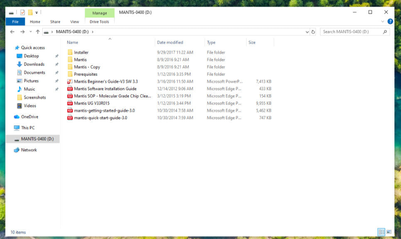Go back with the Back arrow
Screen dimensions: 401x239
point(12,32)
